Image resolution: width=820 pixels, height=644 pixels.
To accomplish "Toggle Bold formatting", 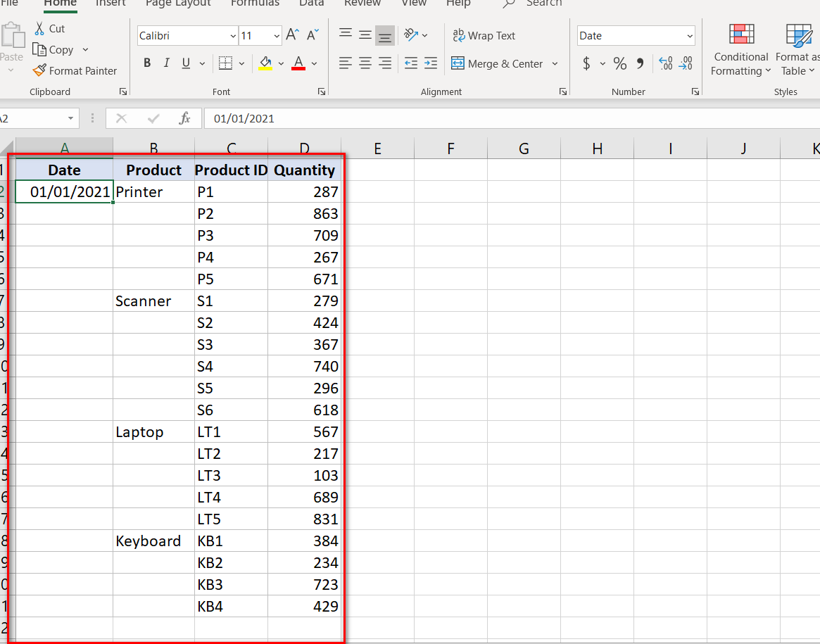I will click(147, 63).
